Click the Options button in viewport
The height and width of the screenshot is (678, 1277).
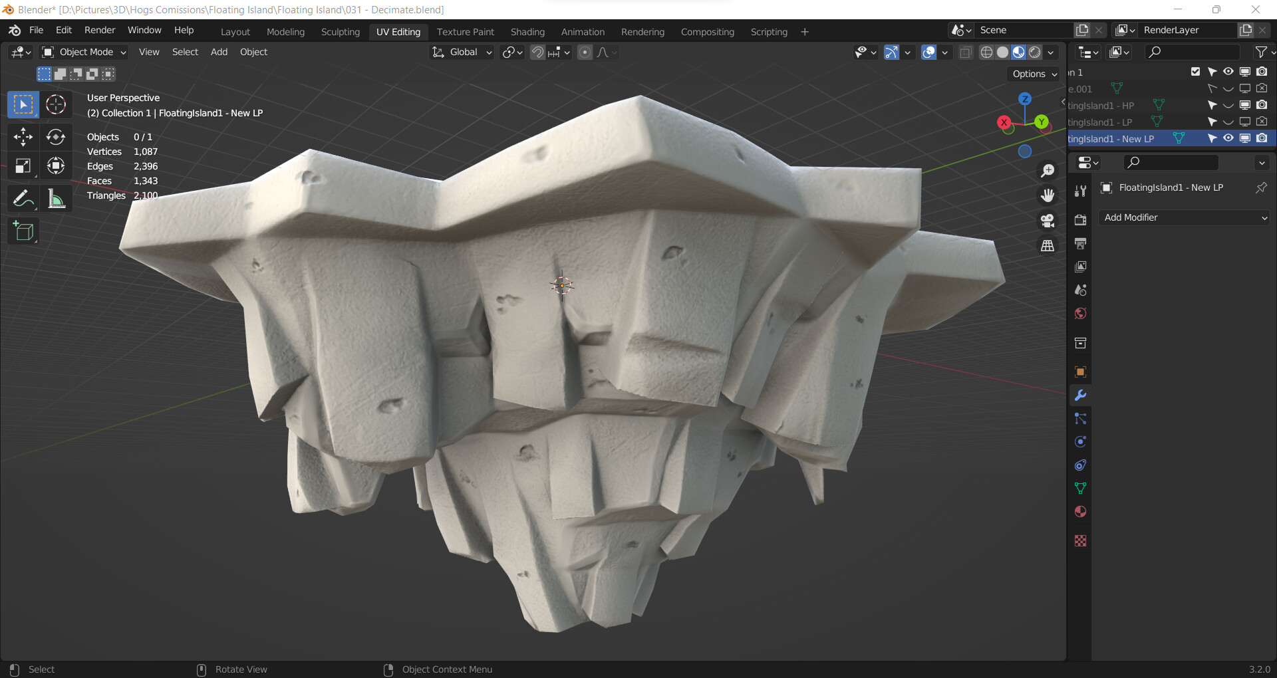point(1034,74)
